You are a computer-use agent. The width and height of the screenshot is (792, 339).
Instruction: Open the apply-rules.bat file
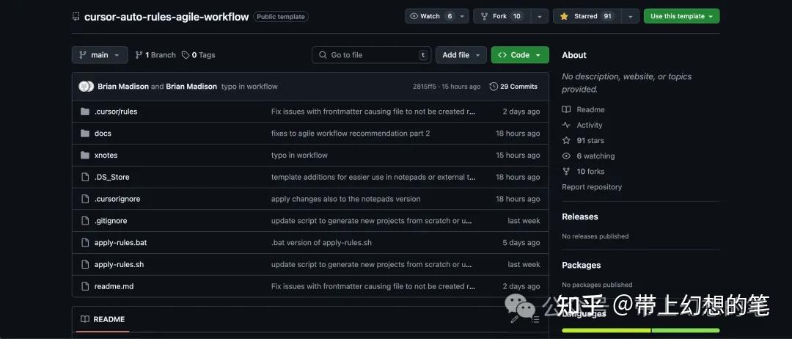tap(121, 242)
